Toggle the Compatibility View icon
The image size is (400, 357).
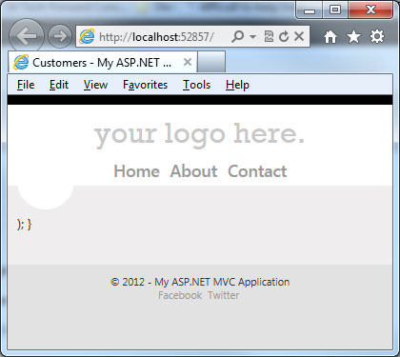269,36
